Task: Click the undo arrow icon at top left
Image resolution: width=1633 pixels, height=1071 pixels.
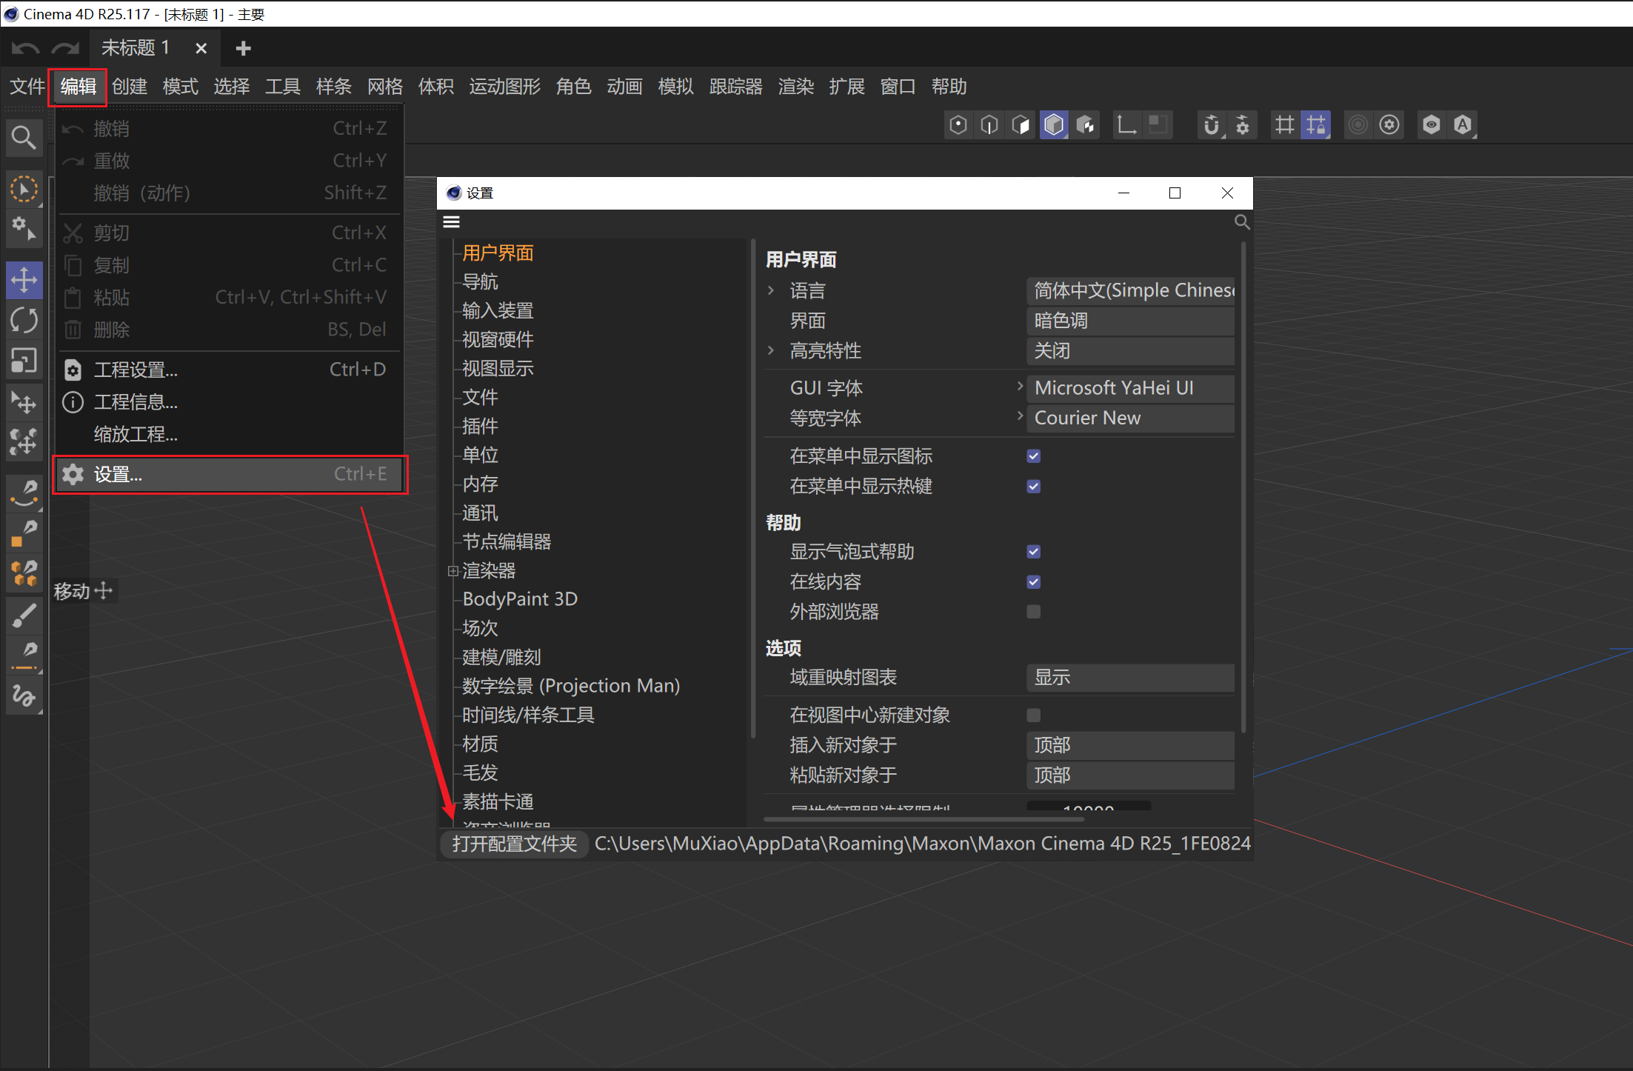Action: [25, 49]
